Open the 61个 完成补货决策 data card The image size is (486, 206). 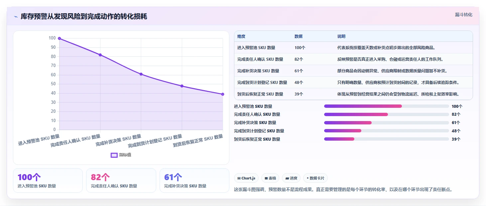[x=194, y=180]
